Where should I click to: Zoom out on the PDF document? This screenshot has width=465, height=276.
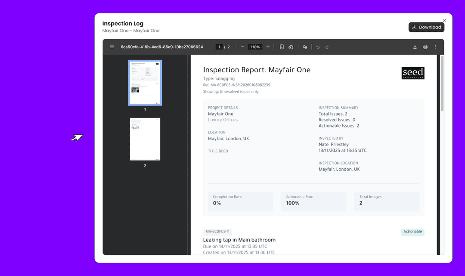tap(243, 47)
